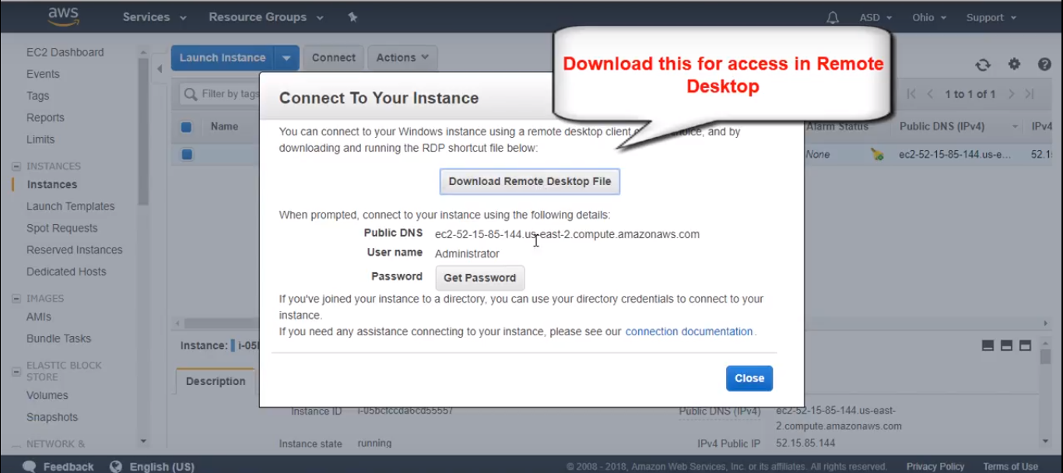
Task: Click Download Remote Desktop File button
Action: 530,181
